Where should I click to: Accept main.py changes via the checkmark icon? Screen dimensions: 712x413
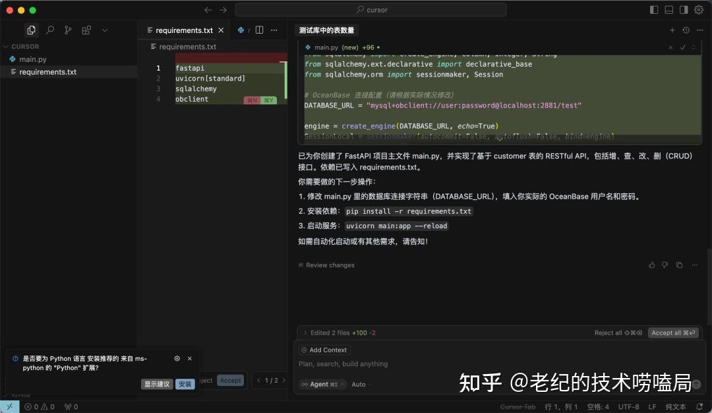click(684, 47)
